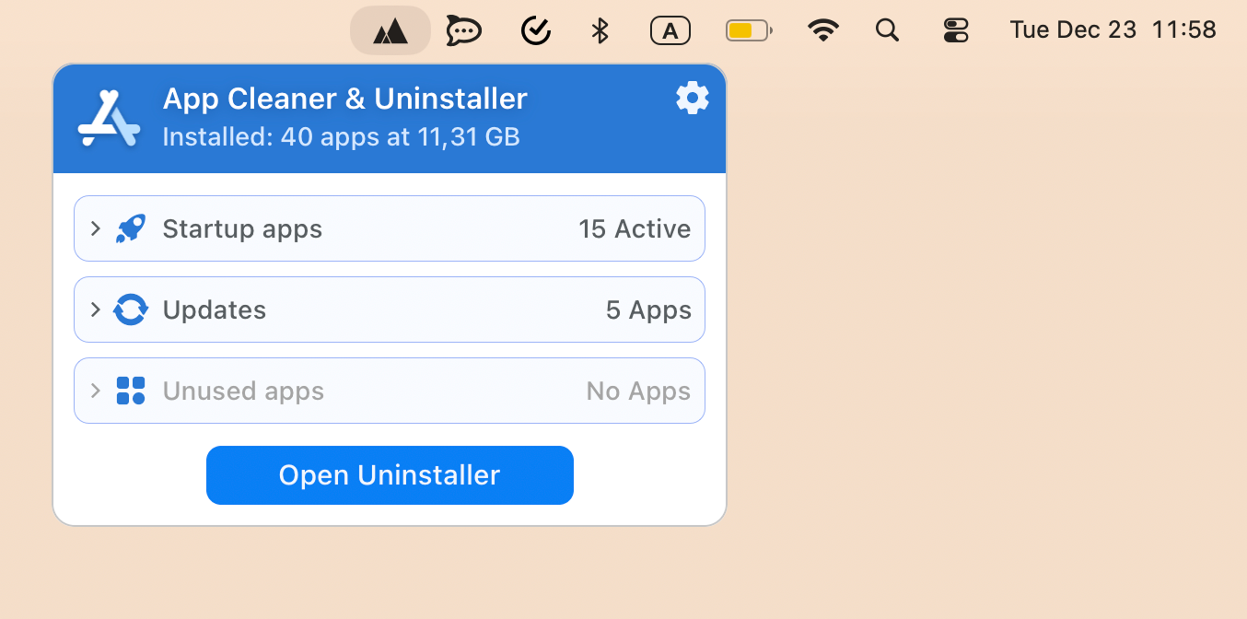Screen dimensions: 1247x619
Task: Click the grid icon beside Unused apps
Action: (130, 390)
